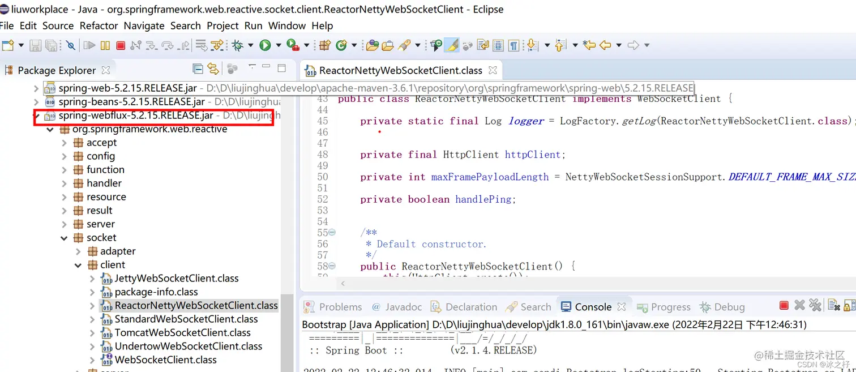
Task: Click the Next Annotation arrow icon
Action: click(533, 45)
